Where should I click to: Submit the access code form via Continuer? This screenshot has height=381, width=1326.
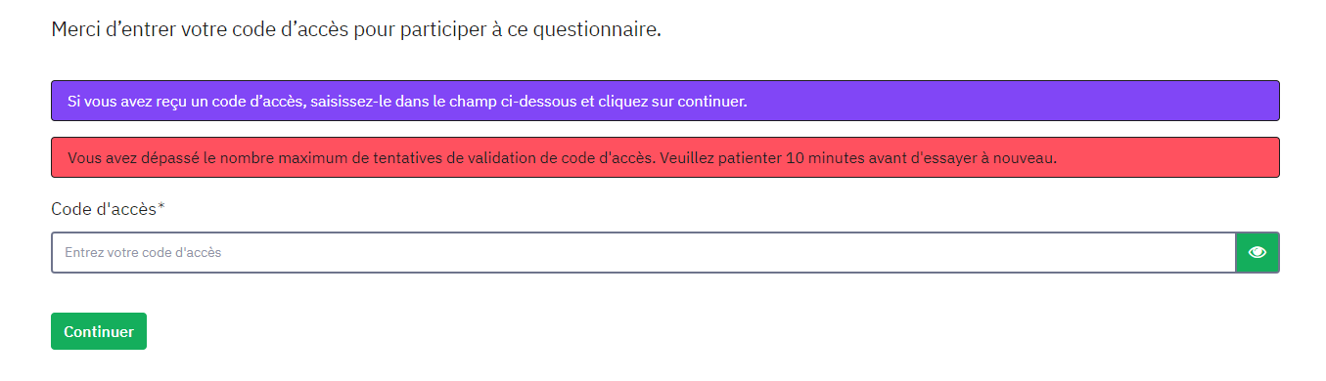click(x=99, y=331)
